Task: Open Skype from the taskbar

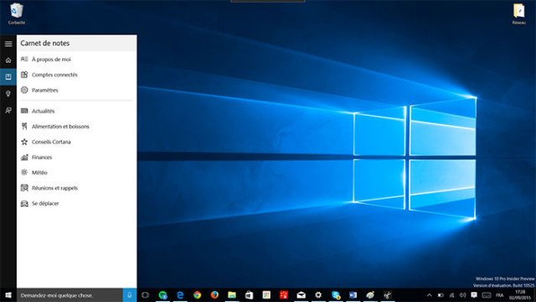Action: pyautogui.click(x=336, y=295)
